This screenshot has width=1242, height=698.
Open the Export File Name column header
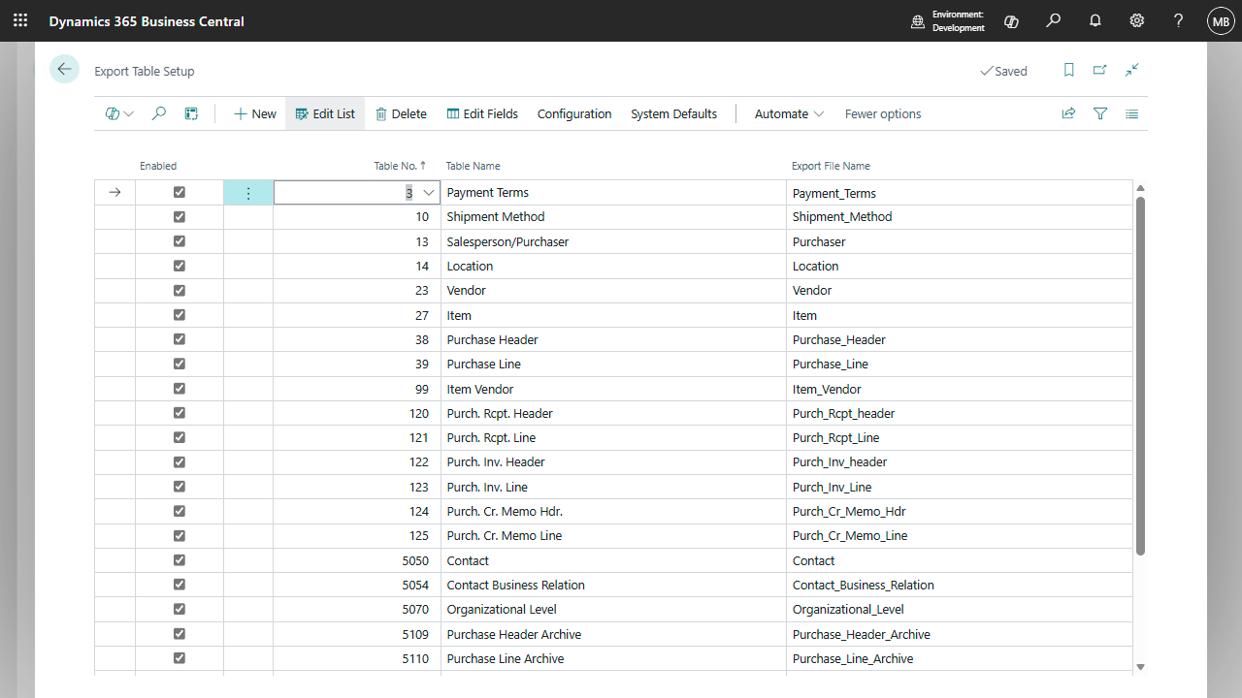(x=831, y=166)
